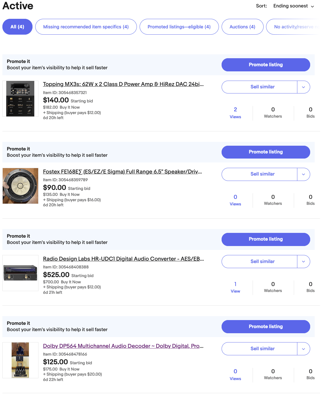This screenshot has height=398, width=323.
Task: Click Sell similar for Fostex FE168E listing
Action: point(259,174)
